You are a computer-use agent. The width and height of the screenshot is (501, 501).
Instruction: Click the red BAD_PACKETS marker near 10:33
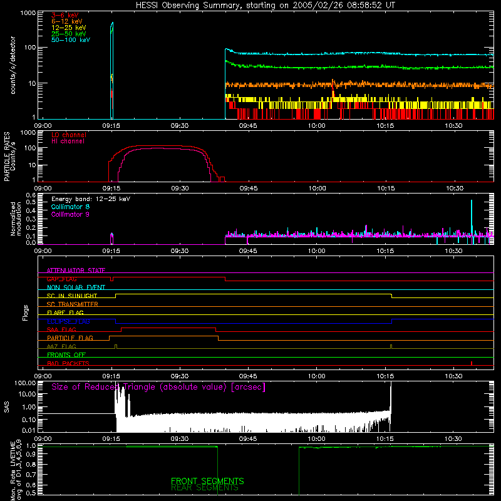[472, 363]
